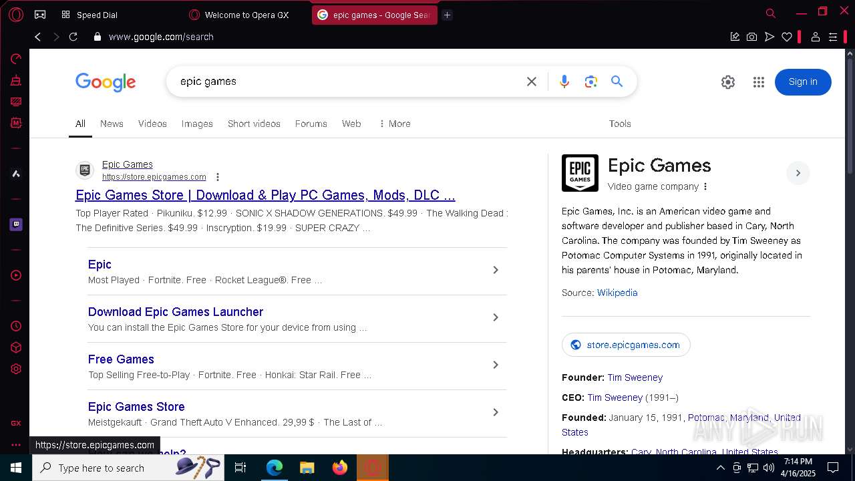
Task: Open new tab with plus button
Action: 448,15
